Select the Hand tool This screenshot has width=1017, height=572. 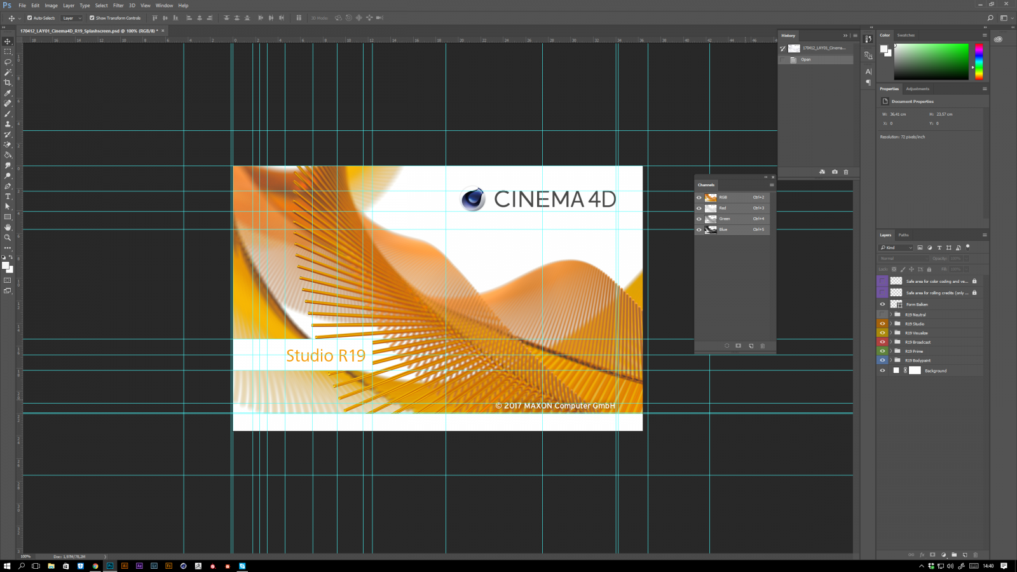click(x=8, y=227)
